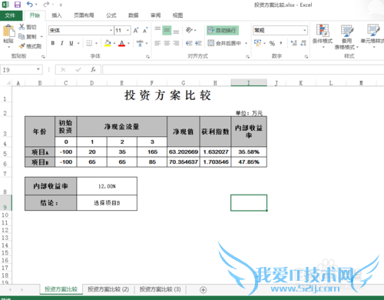384x300 pixels.
Task: Toggle Underline formatting
Action: (x=71, y=43)
